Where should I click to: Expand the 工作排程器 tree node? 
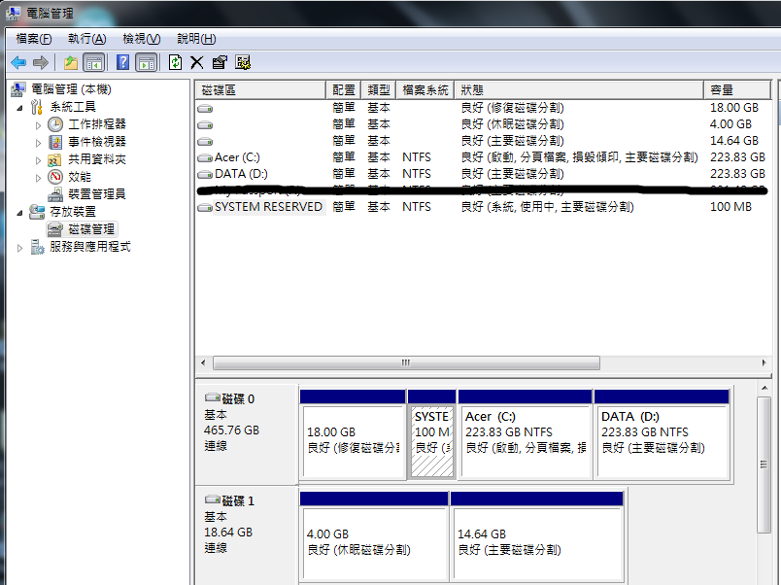point(38,125)
